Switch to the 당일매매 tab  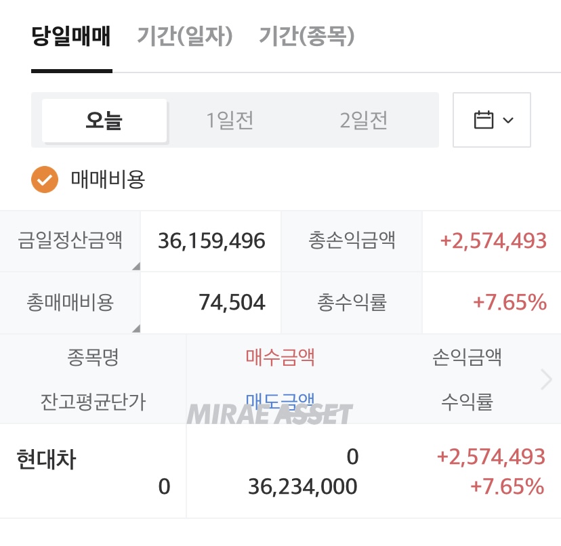71,36
